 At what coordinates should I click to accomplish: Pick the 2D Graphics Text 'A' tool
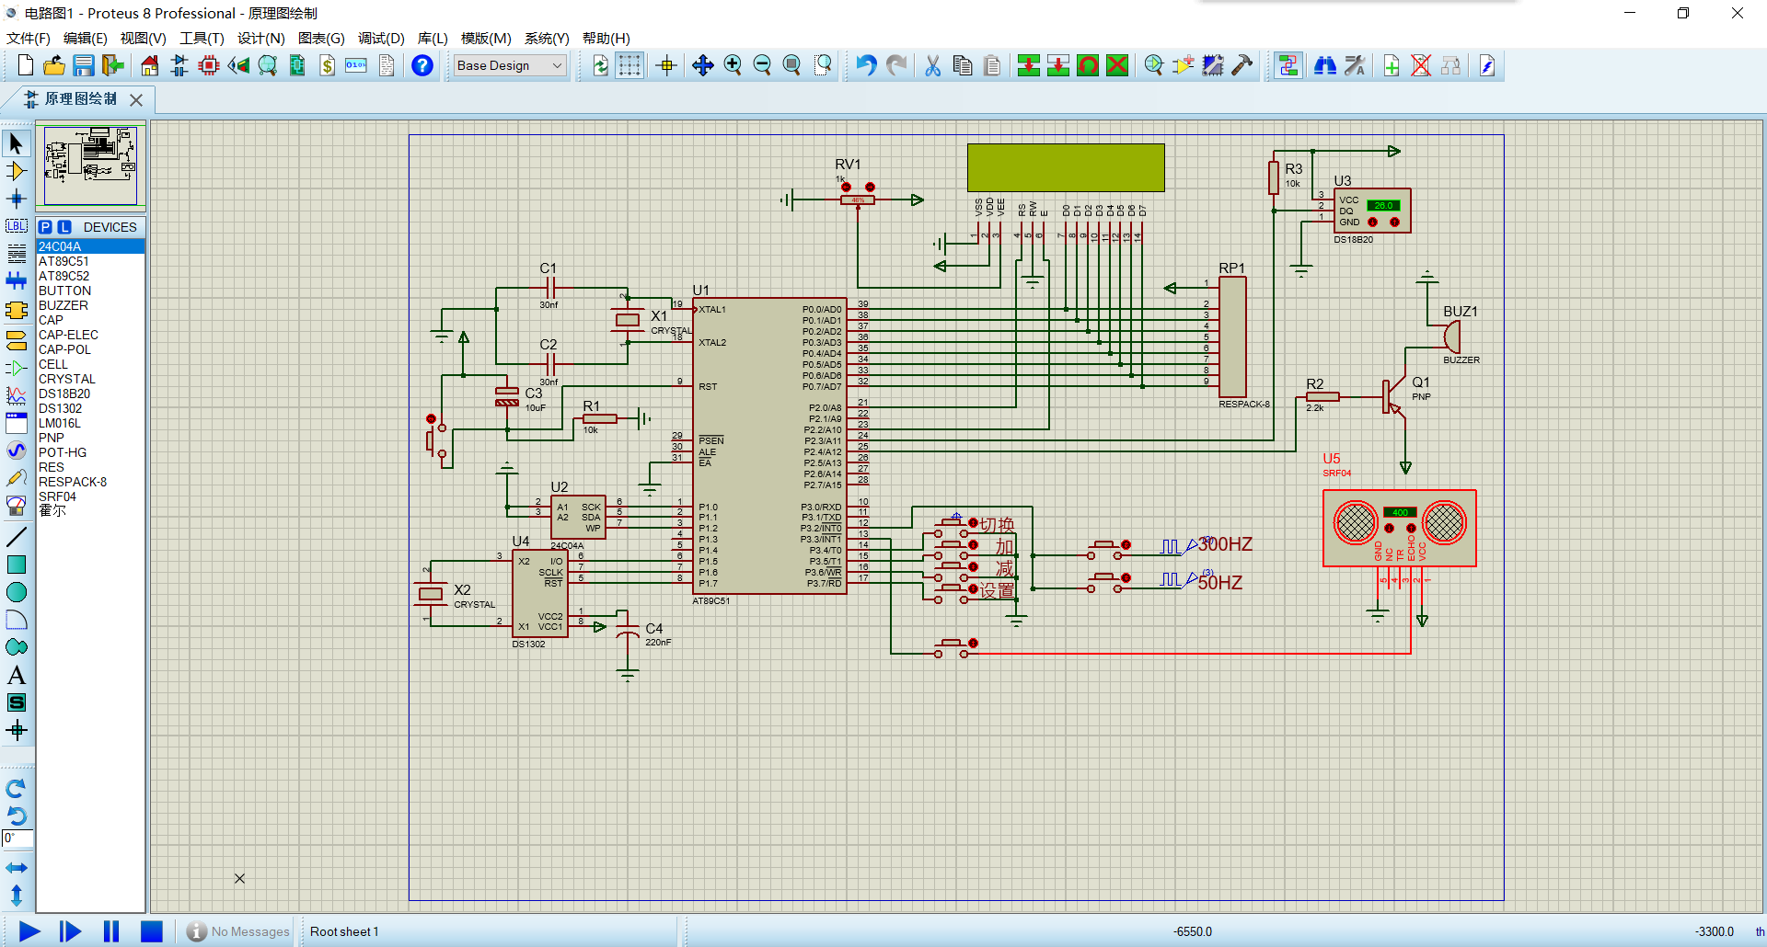(17, 675)
